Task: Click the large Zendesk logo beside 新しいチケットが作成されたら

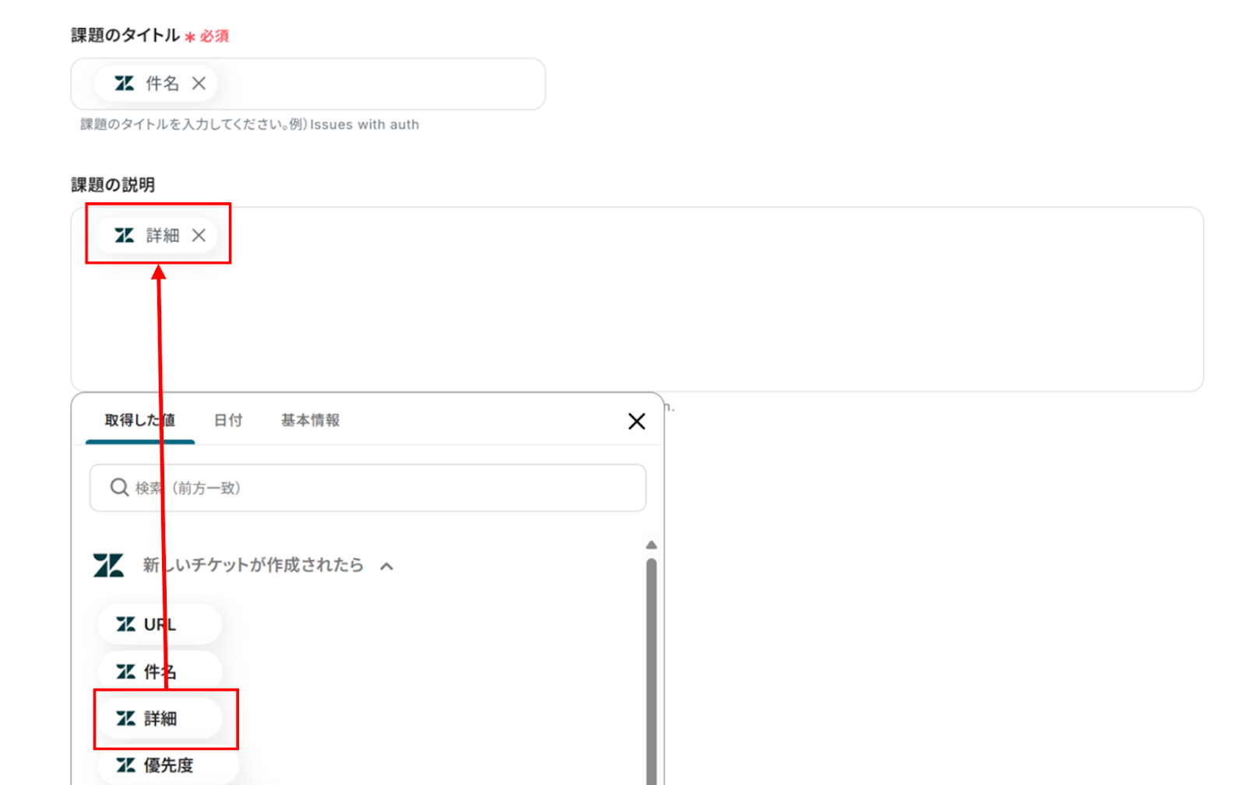Action: pos(108,565)
